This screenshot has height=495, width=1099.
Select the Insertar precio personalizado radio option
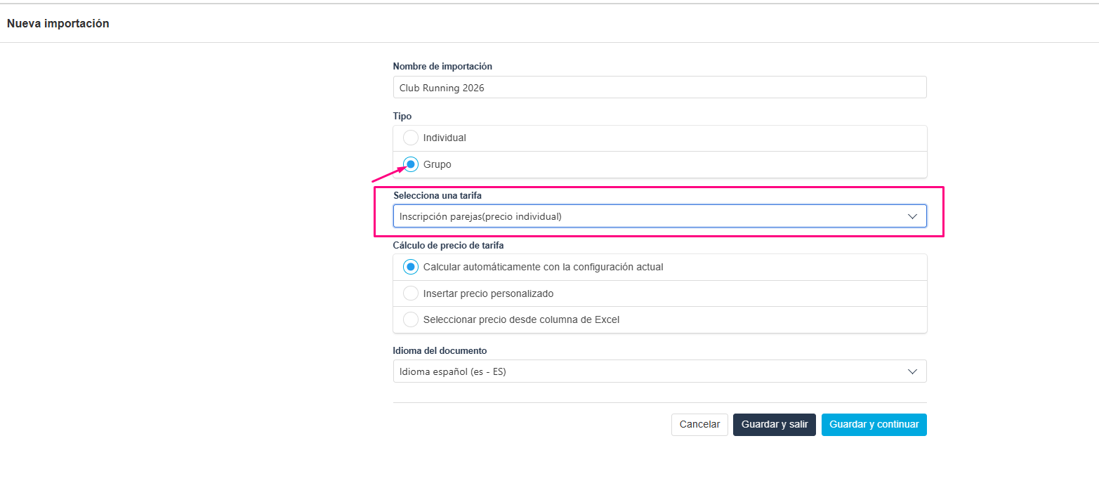coord(411,293)
